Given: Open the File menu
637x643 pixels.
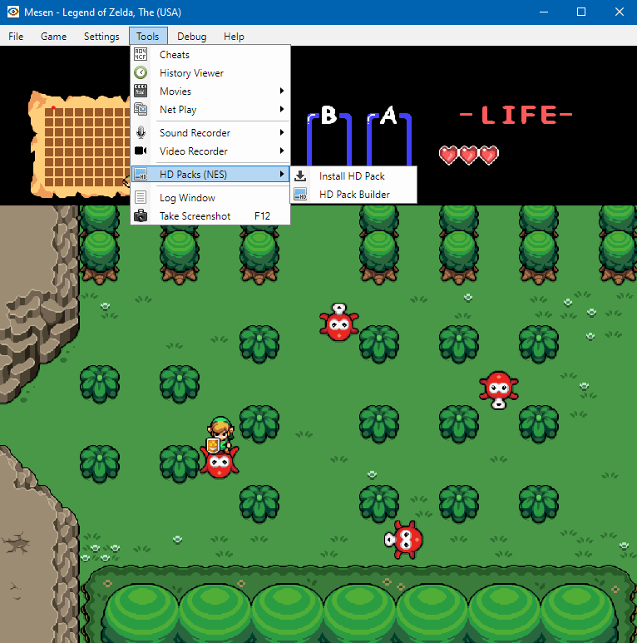Looking at the screenshot, I should coord(16,36).
